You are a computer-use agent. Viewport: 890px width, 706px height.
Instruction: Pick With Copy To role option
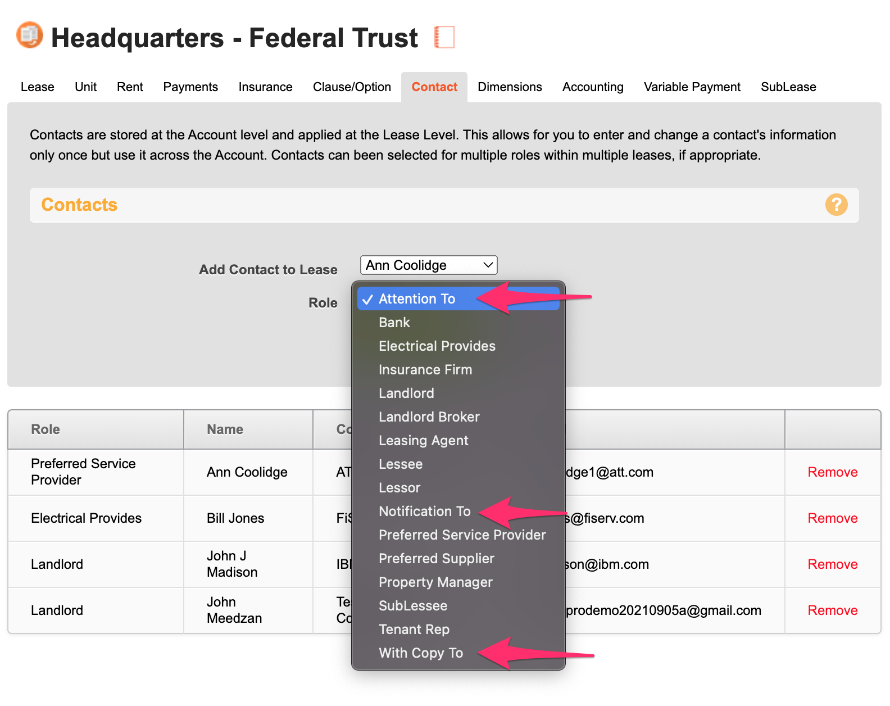click(421, 653)
